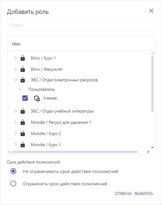Screen dimensions: 162x205
Task: Uncheck the Ученик role checkbox
Action: click(x=25, y=98)
